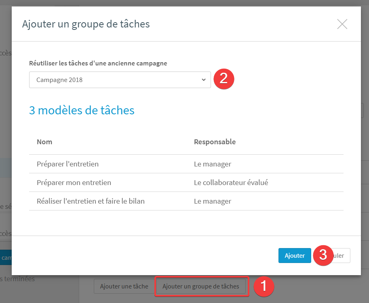
Task: Click Ajouter un groupe de tâches button
Action: click(201, 286)
